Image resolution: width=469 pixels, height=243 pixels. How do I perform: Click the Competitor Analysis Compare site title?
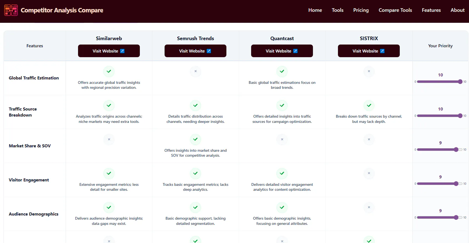[62, 10]
